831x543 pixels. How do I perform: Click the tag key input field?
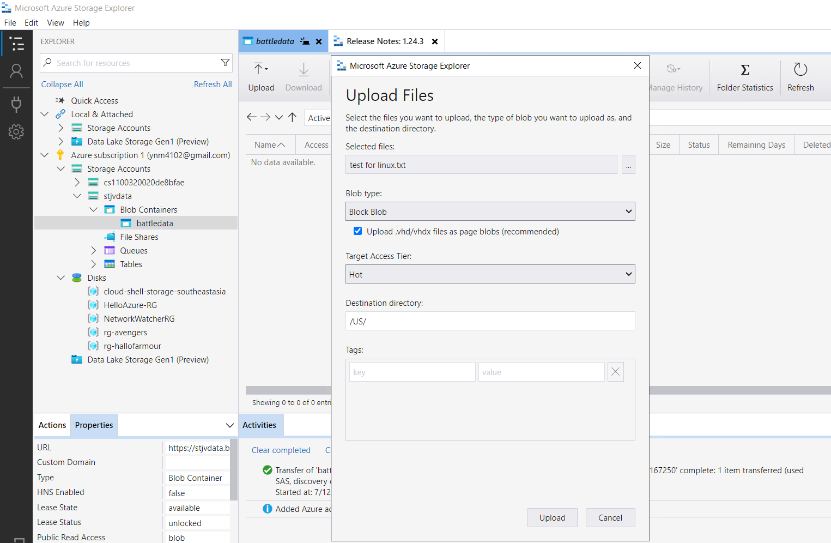(x=412, y=372)
